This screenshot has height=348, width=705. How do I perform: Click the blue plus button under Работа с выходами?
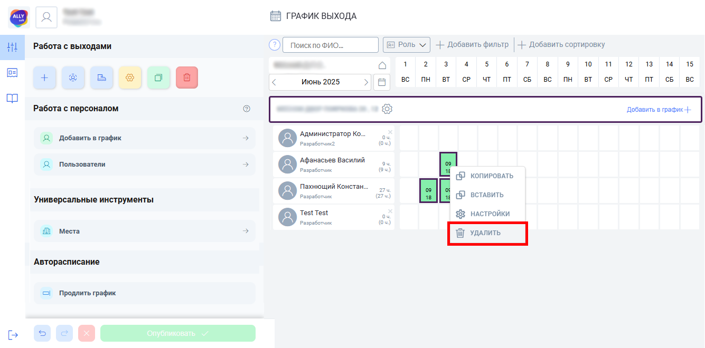pos(44,78)
